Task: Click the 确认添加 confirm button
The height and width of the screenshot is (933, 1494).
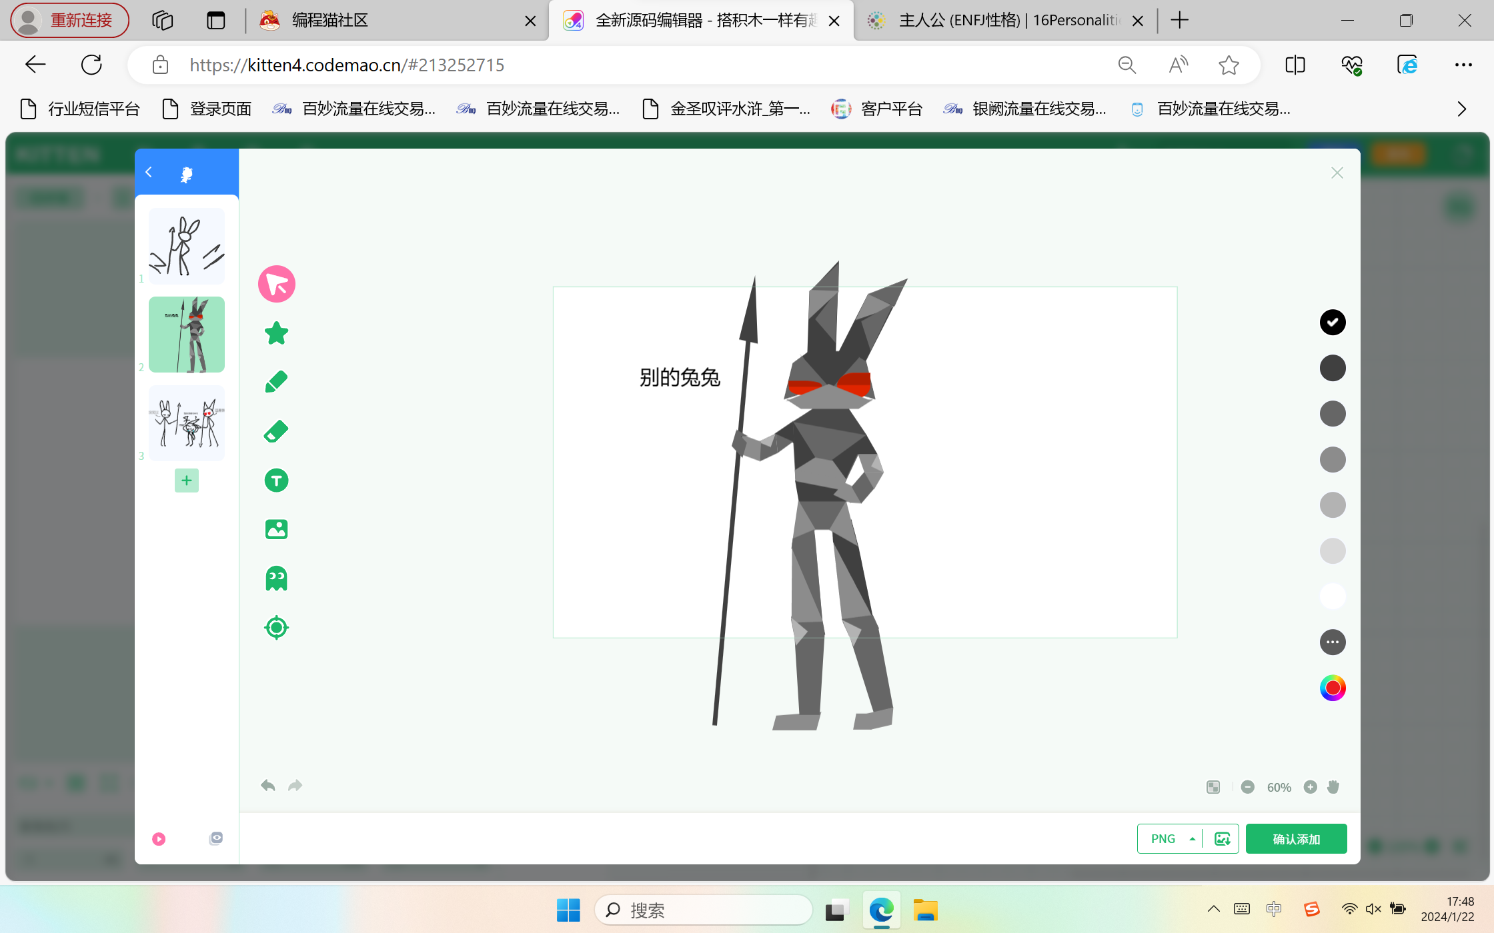Action: click(x=1296, y=839)
